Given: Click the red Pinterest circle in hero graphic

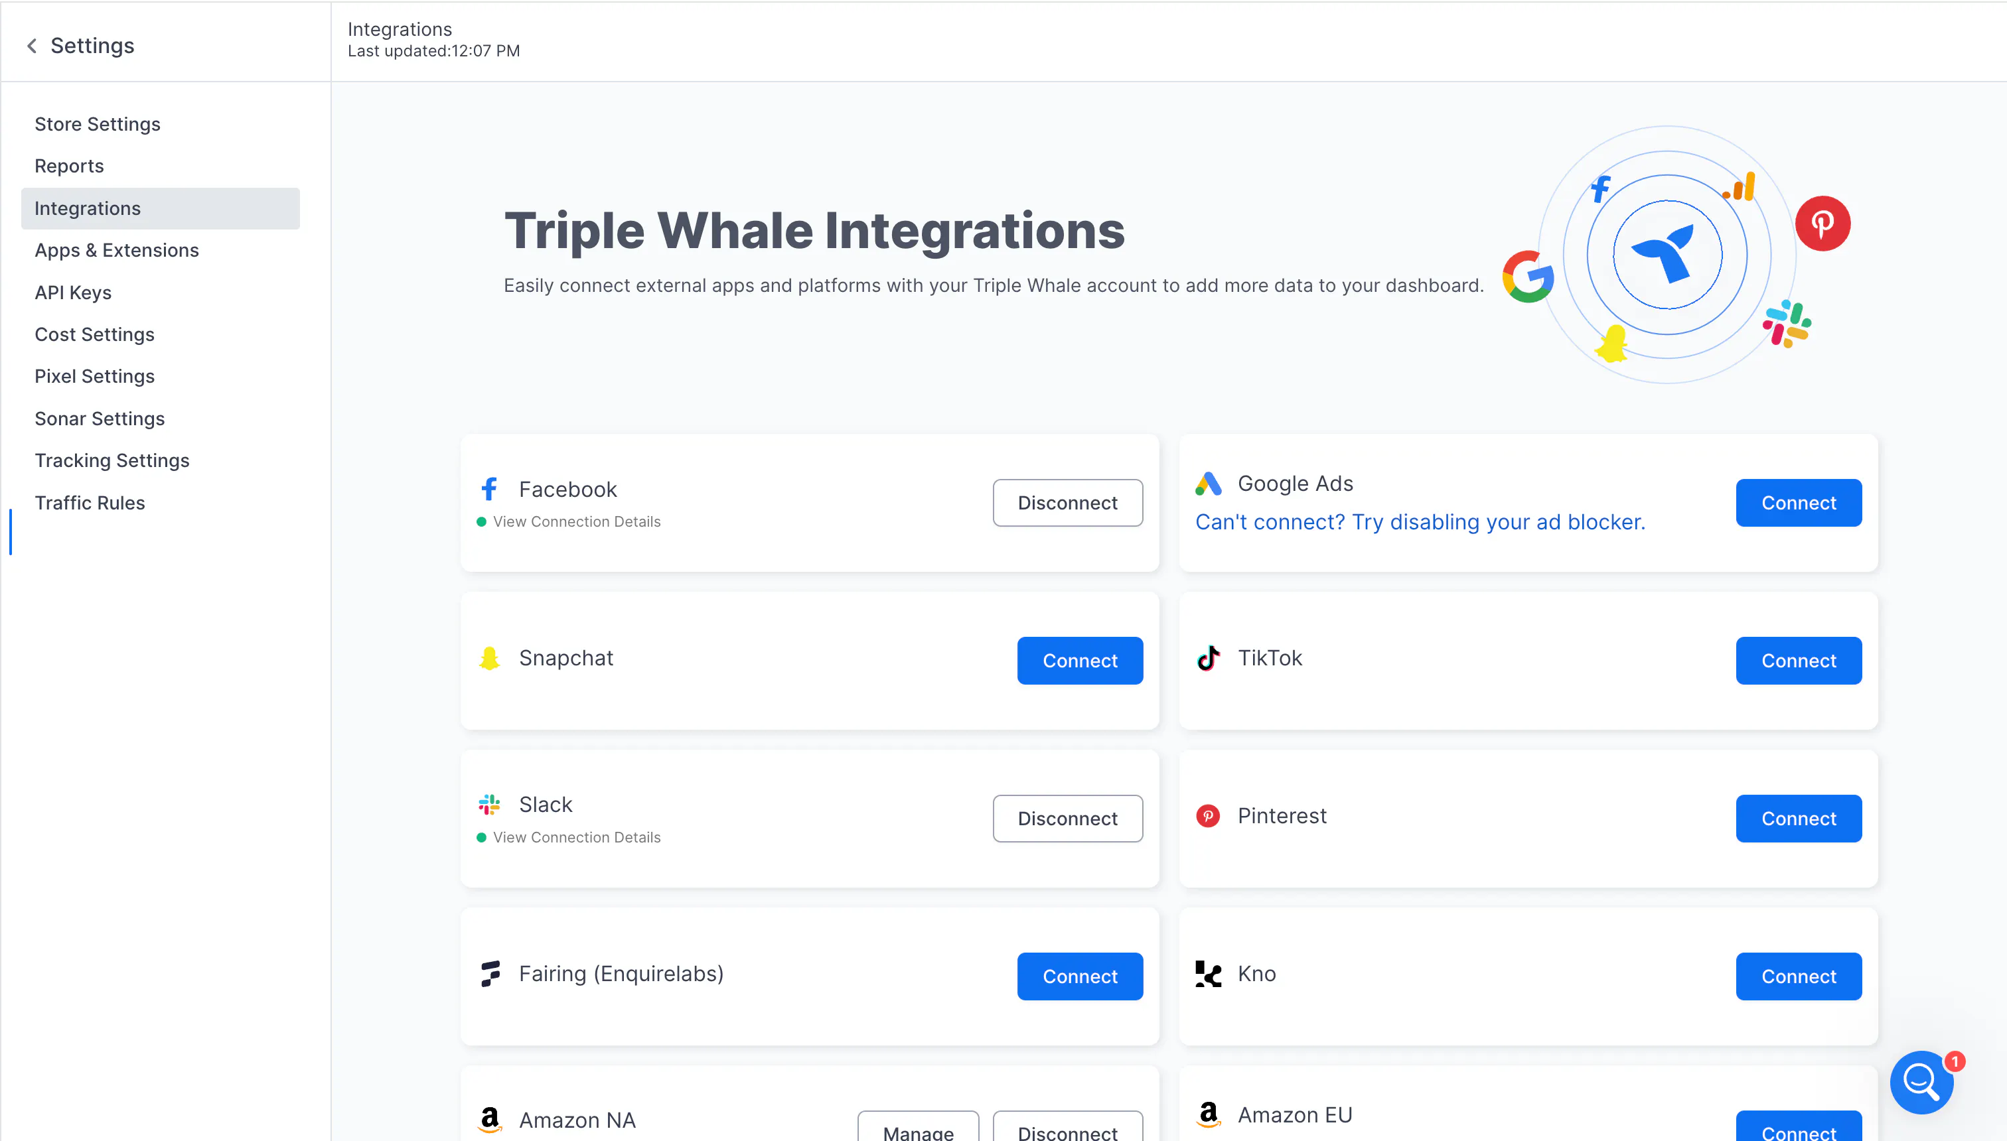Looking at the screenshot, I should (x=1822, y=224).
